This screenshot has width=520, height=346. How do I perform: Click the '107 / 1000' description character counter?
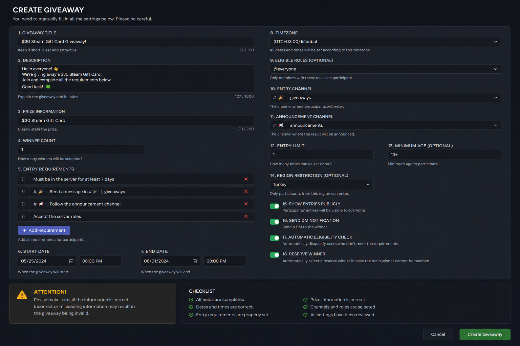coord(244,97)
